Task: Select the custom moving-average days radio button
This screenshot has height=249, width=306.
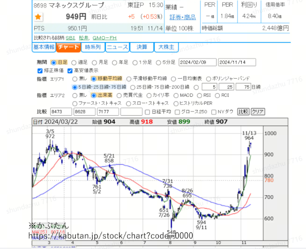Action: (x=196, y=88)
